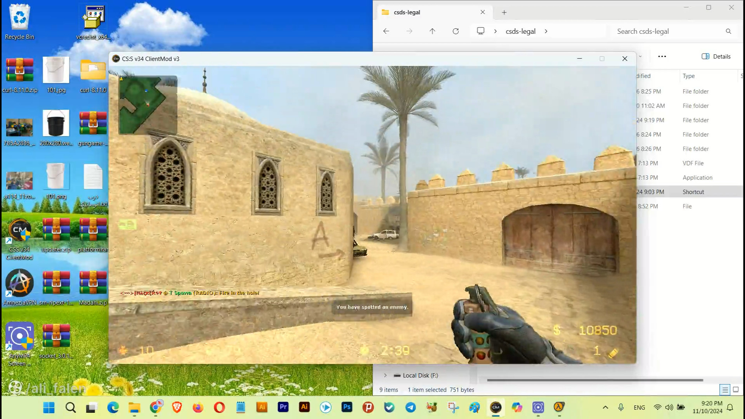Click the Half-Life lambda taskbar icon
The height and width of the screenshot is (419, 745).
tap(559, 407)
